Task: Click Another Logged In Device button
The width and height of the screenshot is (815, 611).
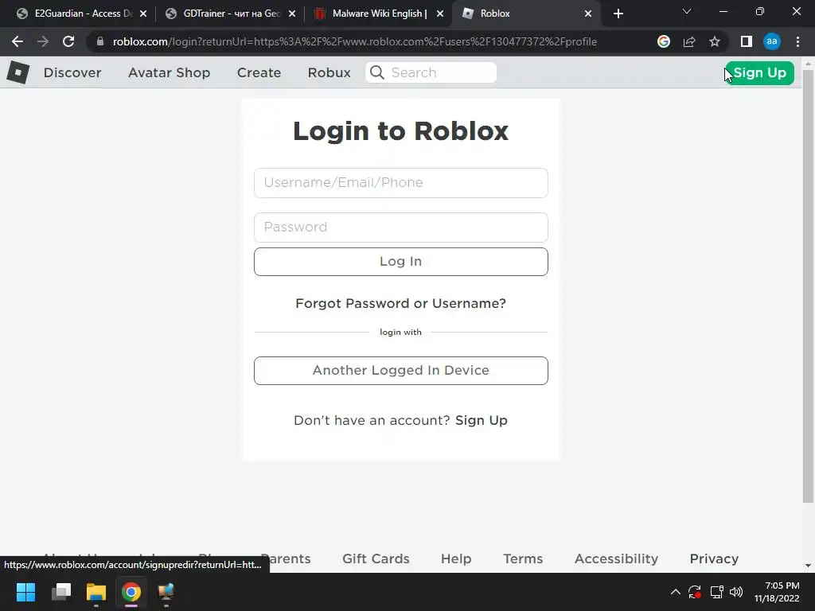Action: [401, 371]
